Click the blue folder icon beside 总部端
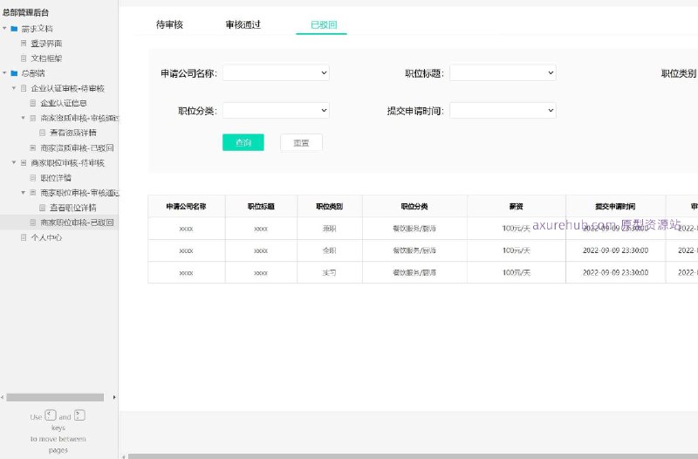698x459 pixels. [x=14, y=73]
